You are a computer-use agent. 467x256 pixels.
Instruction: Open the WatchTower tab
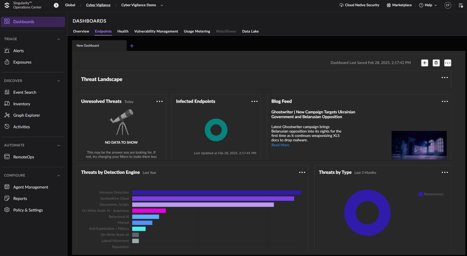coord(226,31)
